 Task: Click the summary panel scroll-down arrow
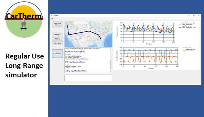pos(110,72)
